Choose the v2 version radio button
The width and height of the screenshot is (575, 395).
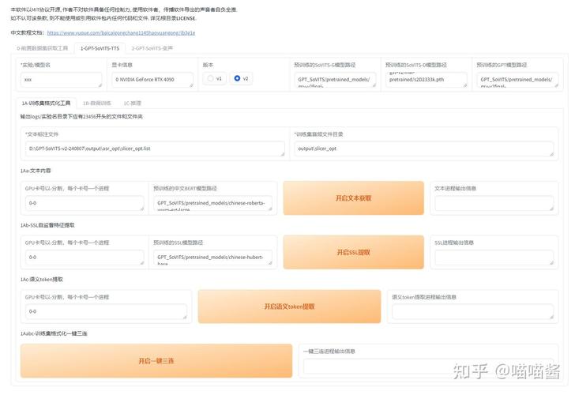(241, 78)
